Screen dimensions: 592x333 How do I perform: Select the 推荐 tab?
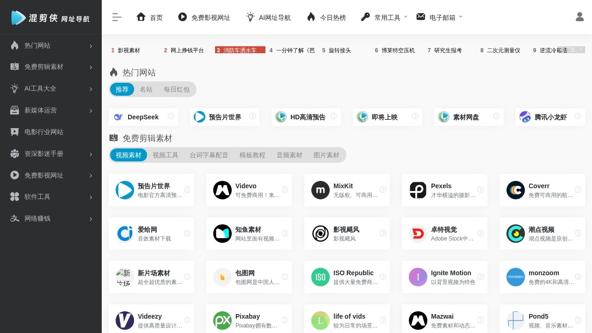pos(122,89)
